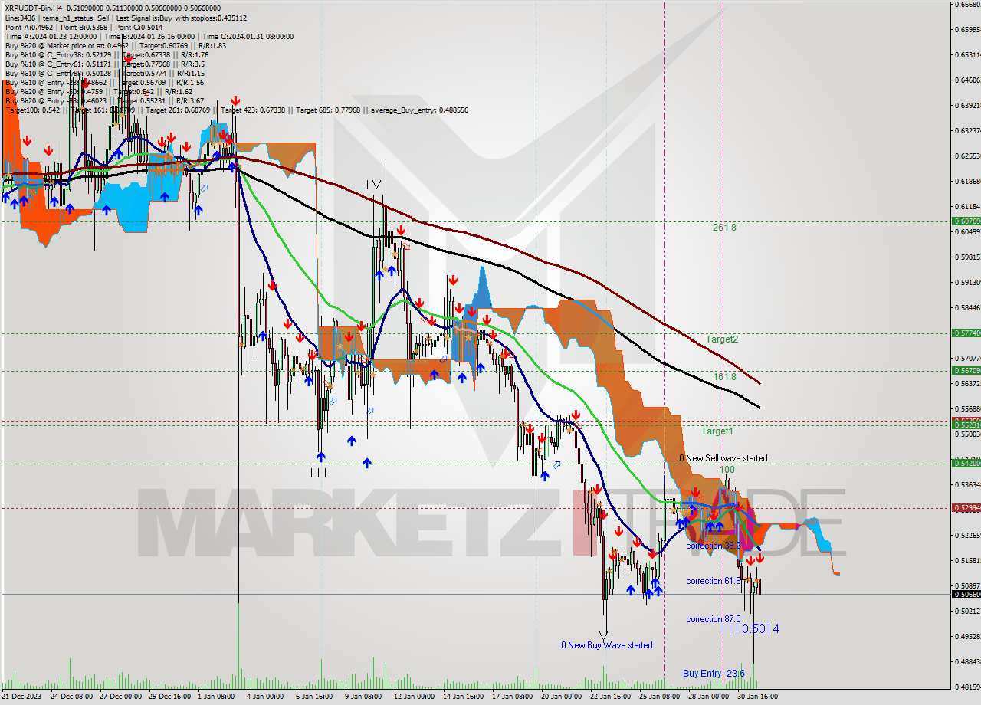Click the '9 Jan 08:00' time axis label
Viewport: 981px width, 705px height.
tap(363, 697)
